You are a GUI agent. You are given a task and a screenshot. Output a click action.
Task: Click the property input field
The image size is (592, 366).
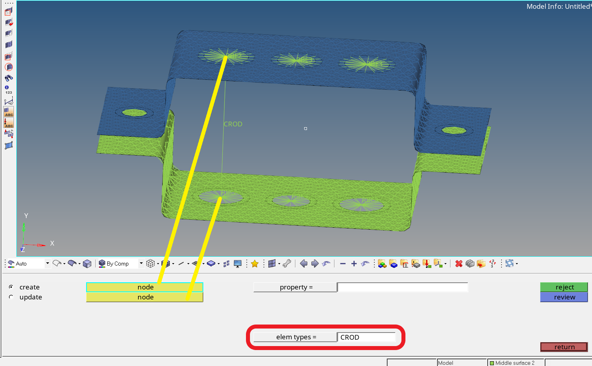[x=402, y=287]
